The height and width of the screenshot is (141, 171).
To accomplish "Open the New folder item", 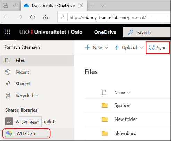I will (x=126, y=119).
